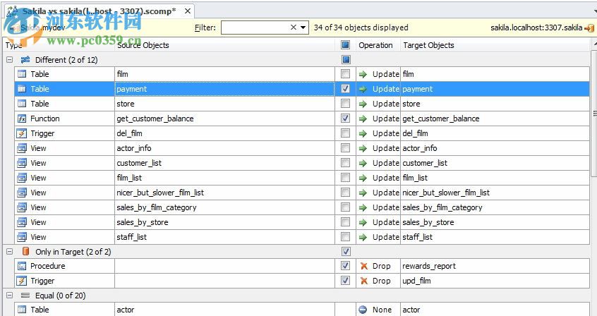Viewport: 597px width, 316px height.
Task: Check the actor_info view checkbox
Action: pyautogui.click(x=345, y=148)
